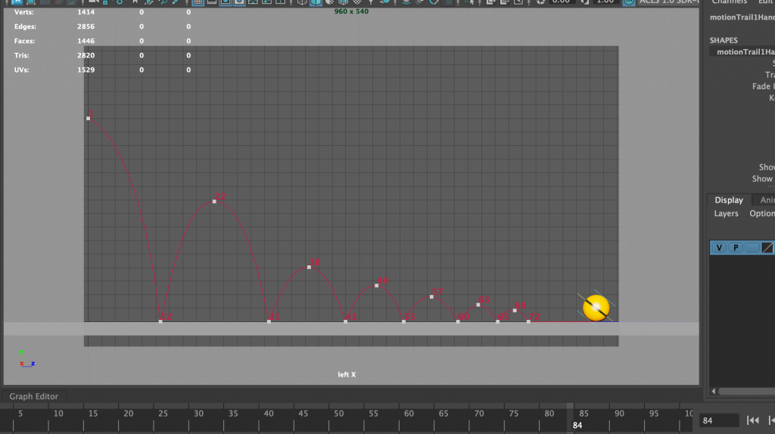Select motion trail keyframe 60

click(458, 321)
